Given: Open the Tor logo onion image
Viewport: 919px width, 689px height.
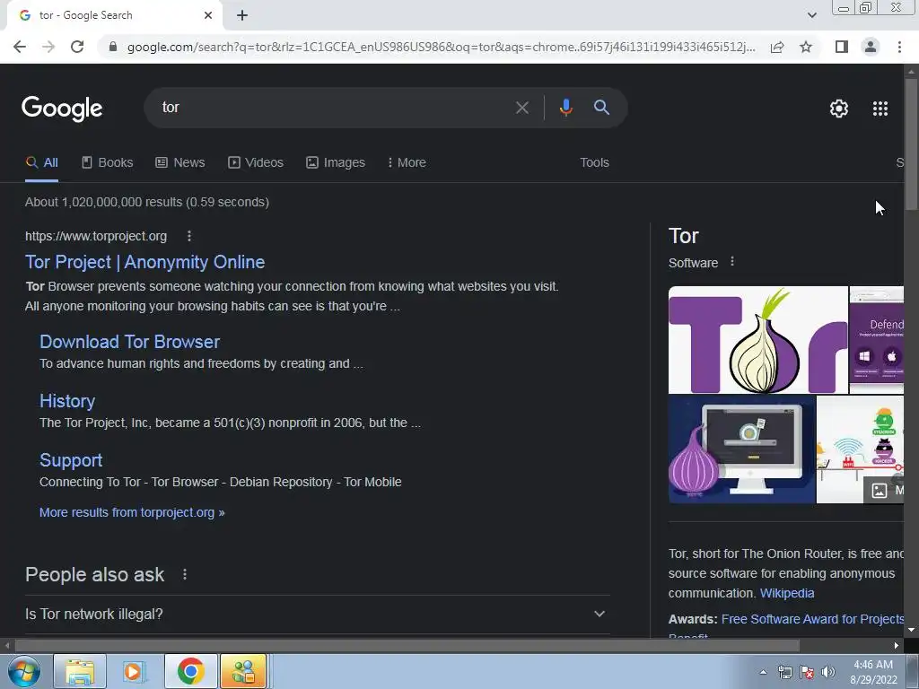Looking at the screenshot, I should [757, 340].
